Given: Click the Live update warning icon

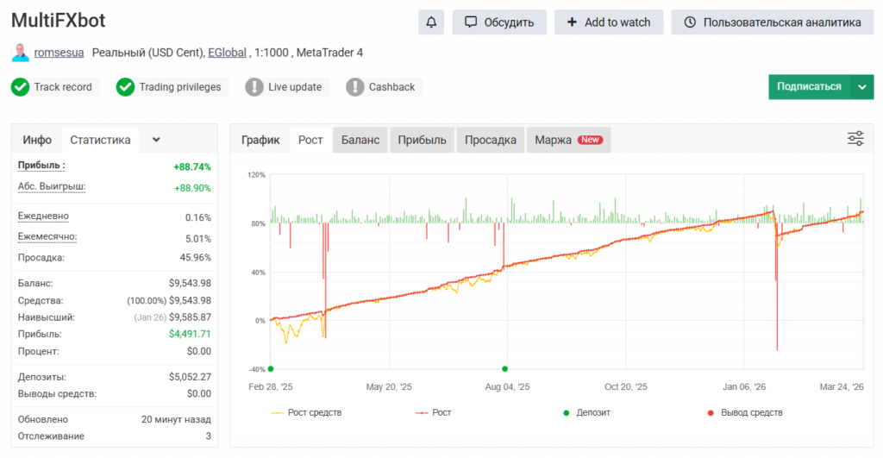Looking at the screenshot, I should [x=254, y=87].
